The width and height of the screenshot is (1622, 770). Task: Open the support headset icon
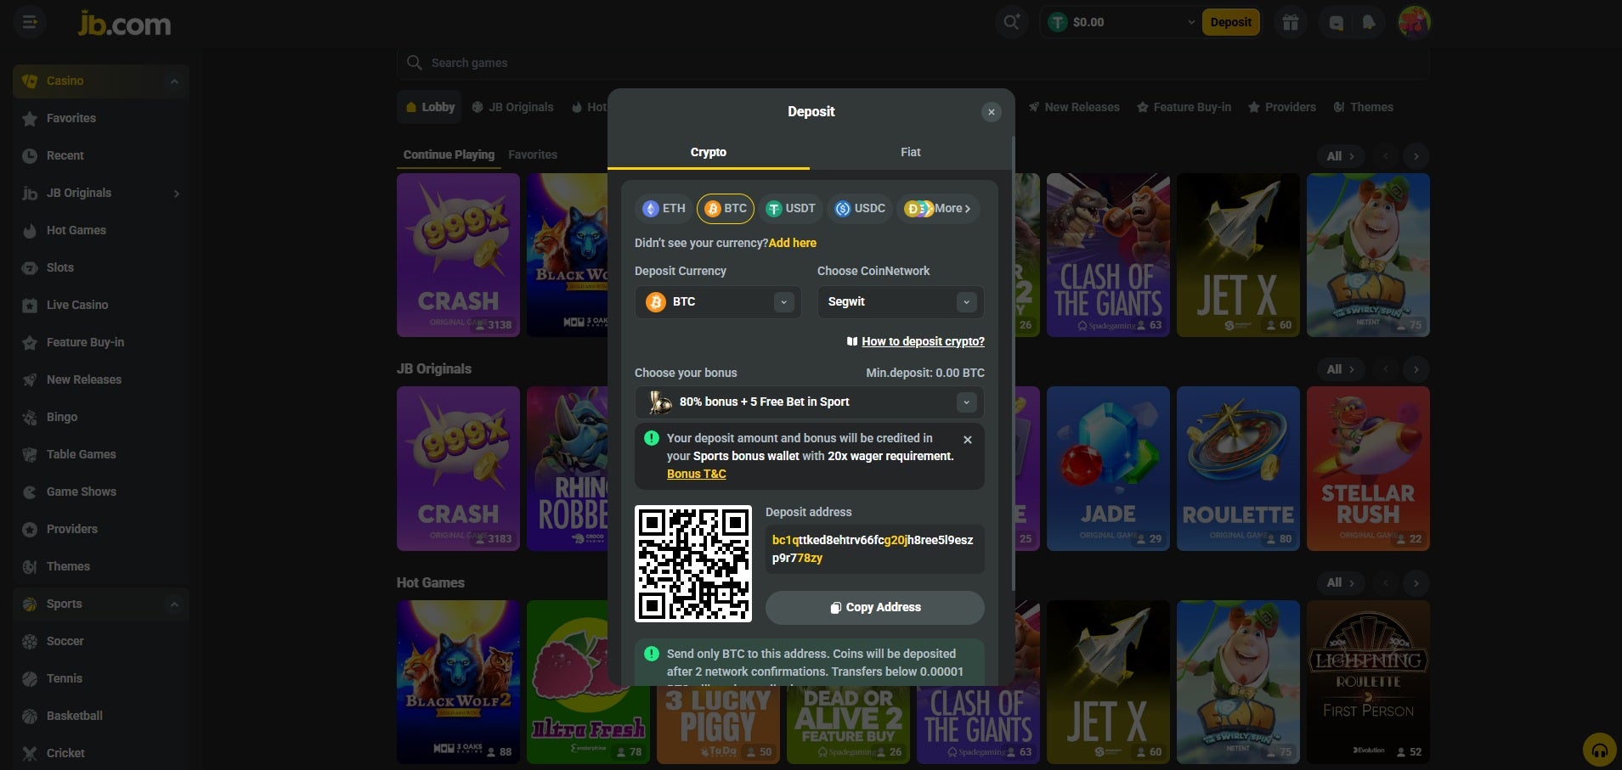click(x=1599, y=750)
